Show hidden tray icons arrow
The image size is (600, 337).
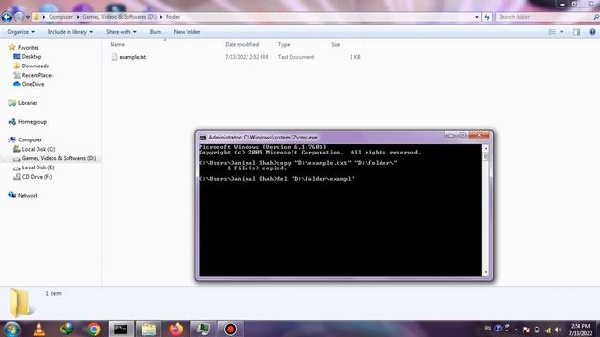516,330
